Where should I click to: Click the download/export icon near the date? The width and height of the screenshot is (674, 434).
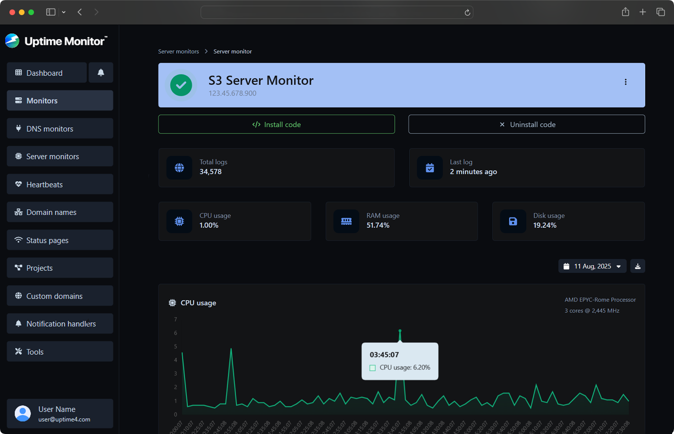click(637, 266)
